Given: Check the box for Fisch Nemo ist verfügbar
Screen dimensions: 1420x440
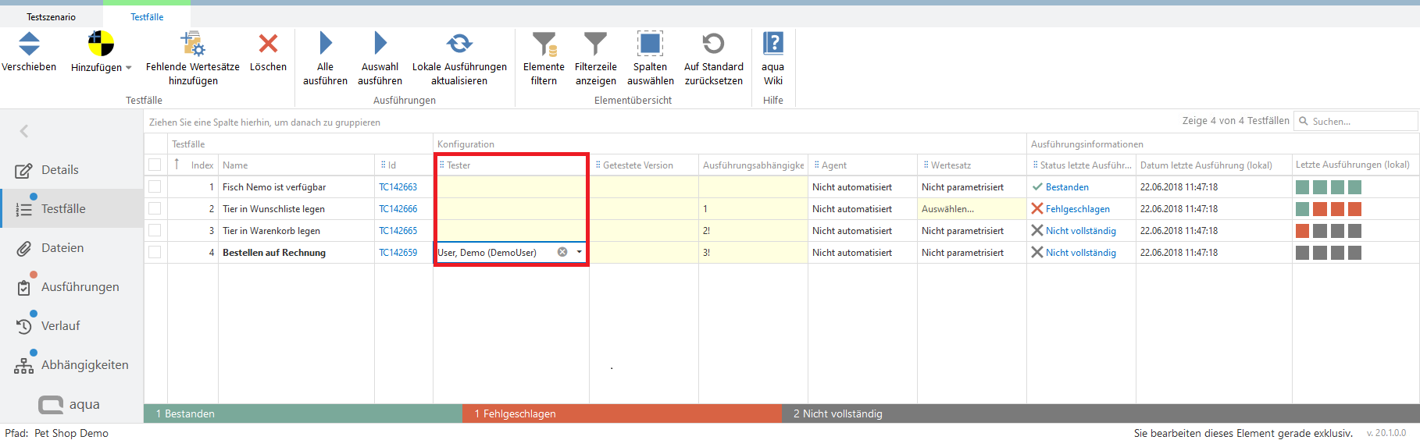Looking at the screenshot, I should click(x=155, y=187).
